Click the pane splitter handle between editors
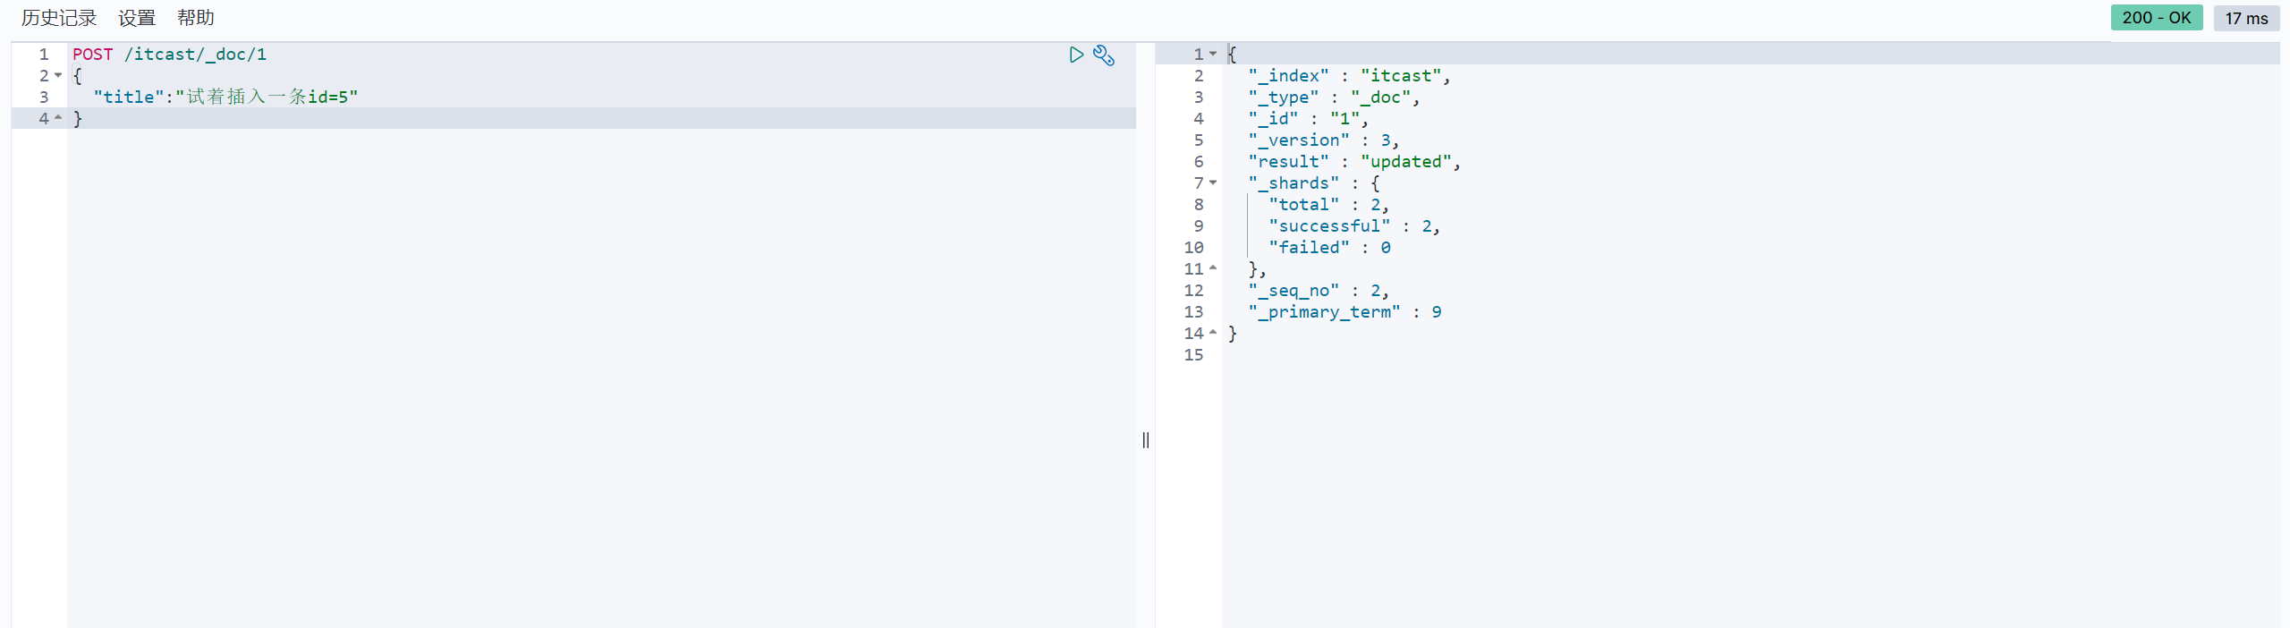This screenshot has height=628, width=2290. tap(1146, 439)
